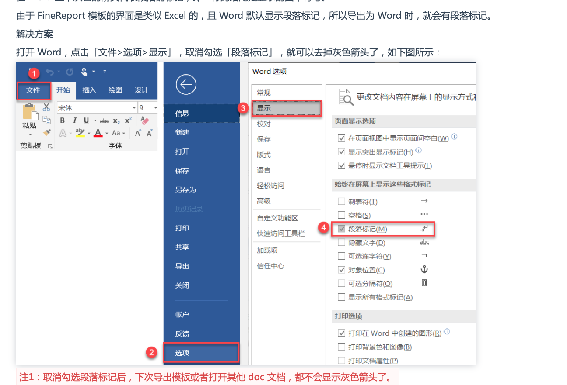Apply Strikethrough with the abc icon
Image resolution: width=567 pixels, height=385 pixels.
click(x=105, y=121)
